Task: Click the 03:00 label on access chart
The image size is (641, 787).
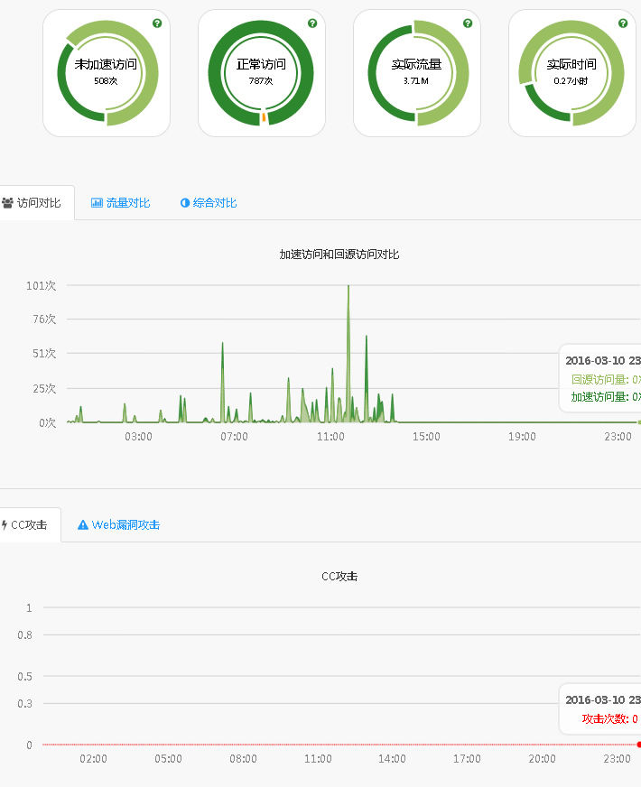Action: 138,437
